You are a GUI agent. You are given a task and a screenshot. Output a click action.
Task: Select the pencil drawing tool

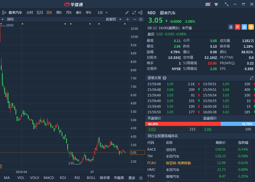127,13
